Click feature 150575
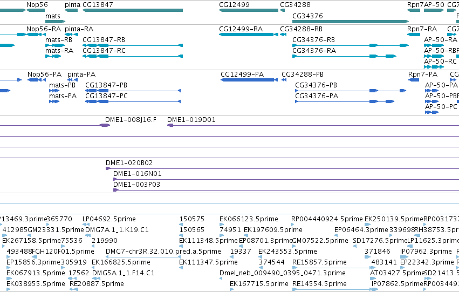This screenshot has height=292, width=459. 191,219
